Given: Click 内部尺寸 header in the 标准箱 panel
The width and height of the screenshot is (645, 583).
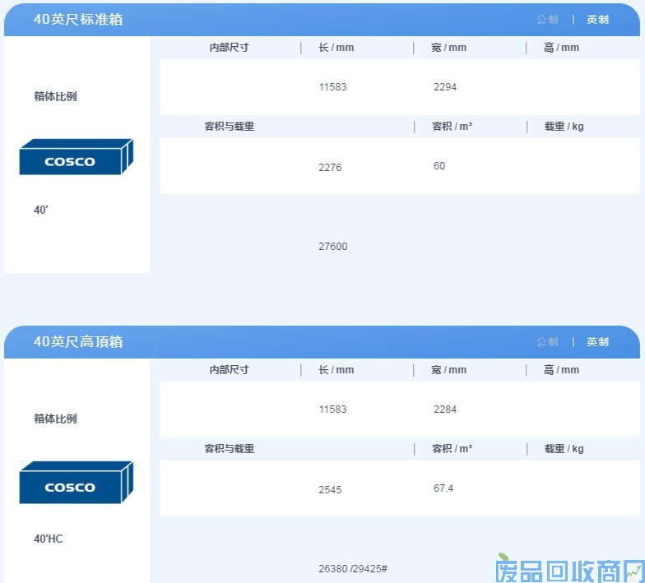Looking at the screenshot, I should click(229, 48).
